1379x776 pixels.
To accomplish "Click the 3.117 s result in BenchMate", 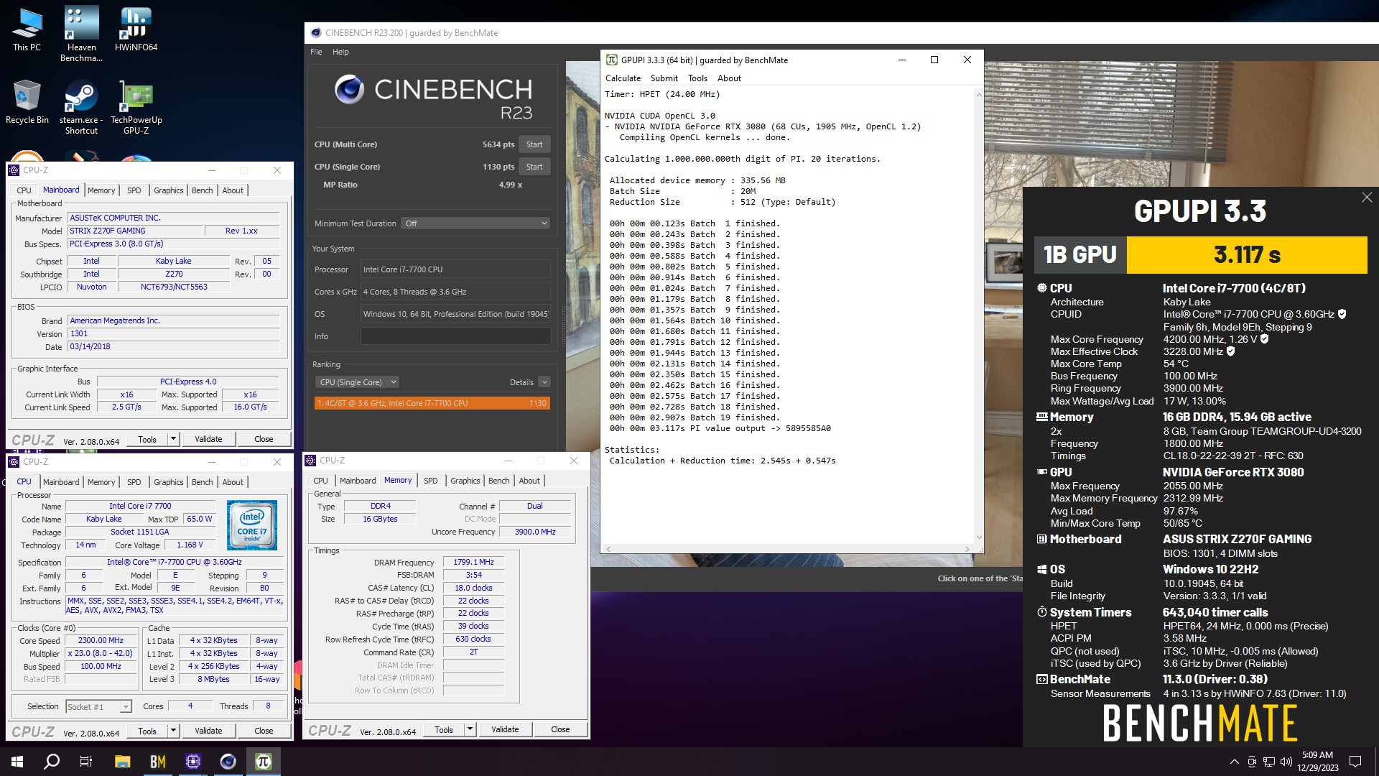I will pyautogui.click(x=1247, y=255).
